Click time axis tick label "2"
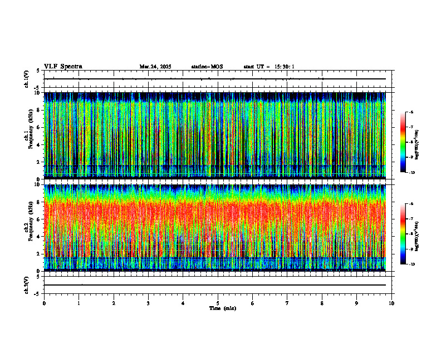Viewport: 441px width, 340px height. (x=114, y=303)
